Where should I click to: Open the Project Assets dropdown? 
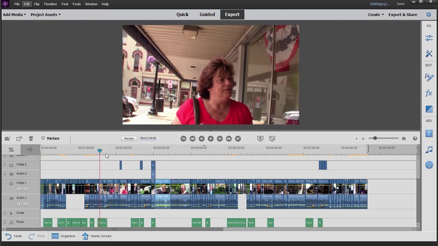point(46,15)
